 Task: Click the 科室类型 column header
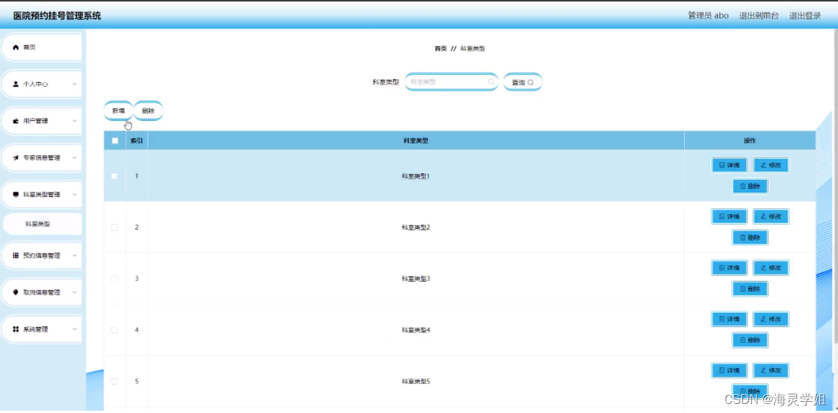click(416, 141)
